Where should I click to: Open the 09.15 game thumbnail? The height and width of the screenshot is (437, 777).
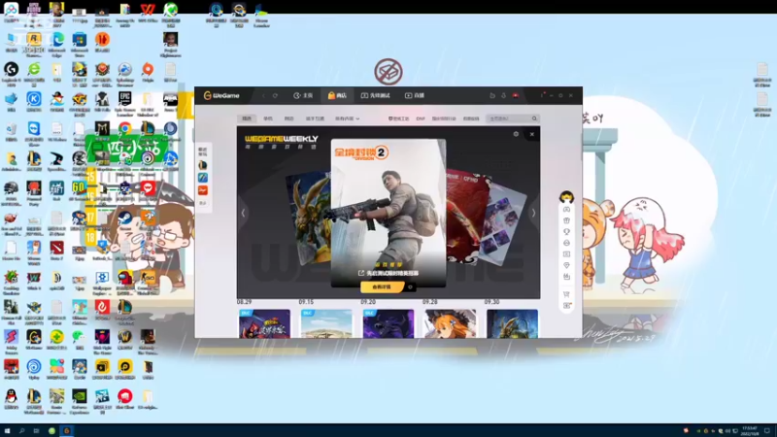pos(326,323)
